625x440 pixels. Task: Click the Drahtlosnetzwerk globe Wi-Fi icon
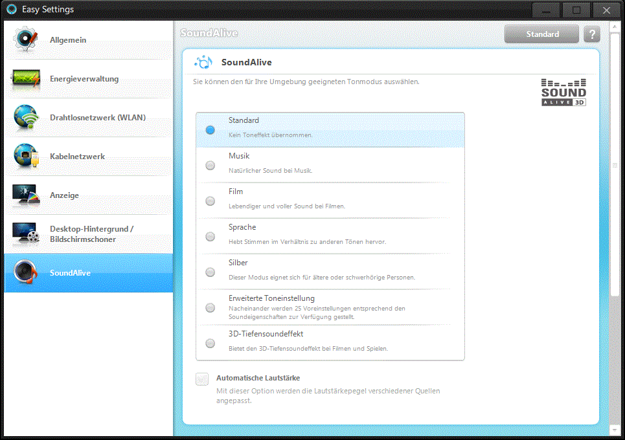tap(26, 117)
